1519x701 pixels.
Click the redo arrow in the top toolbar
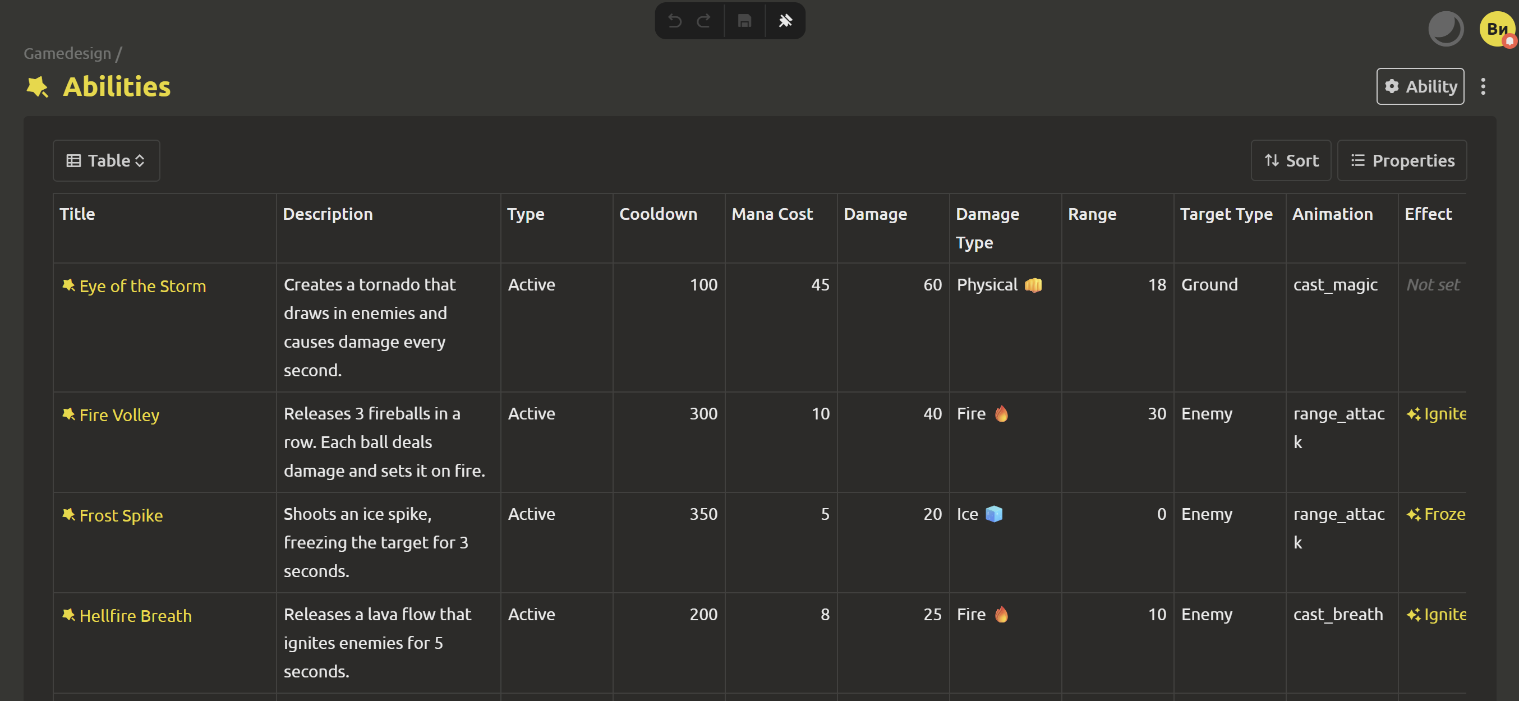tap(703, 21)
